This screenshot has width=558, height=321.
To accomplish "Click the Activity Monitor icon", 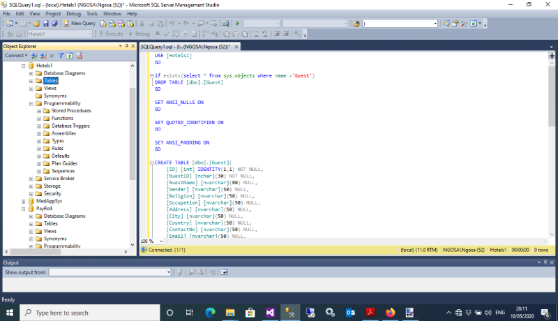I will click(x=225, y=24).
